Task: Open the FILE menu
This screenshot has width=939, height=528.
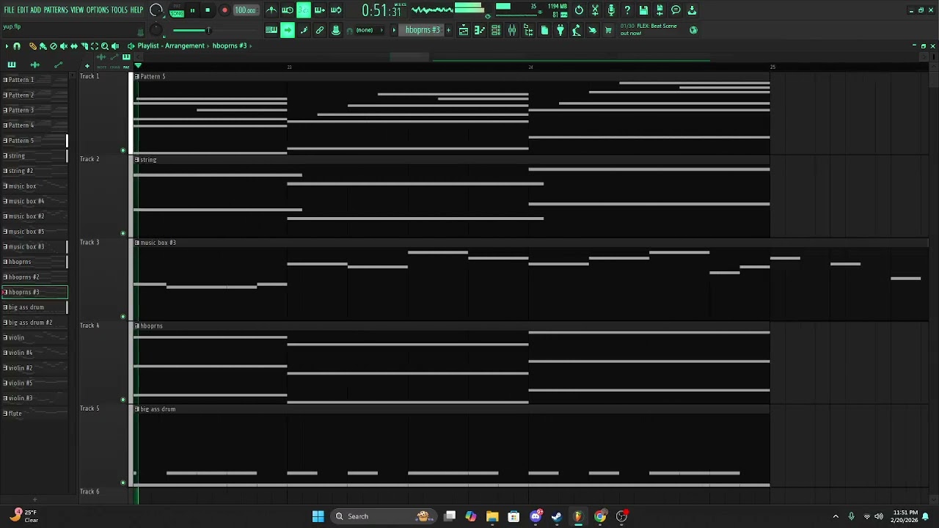Action: [9, 10]
